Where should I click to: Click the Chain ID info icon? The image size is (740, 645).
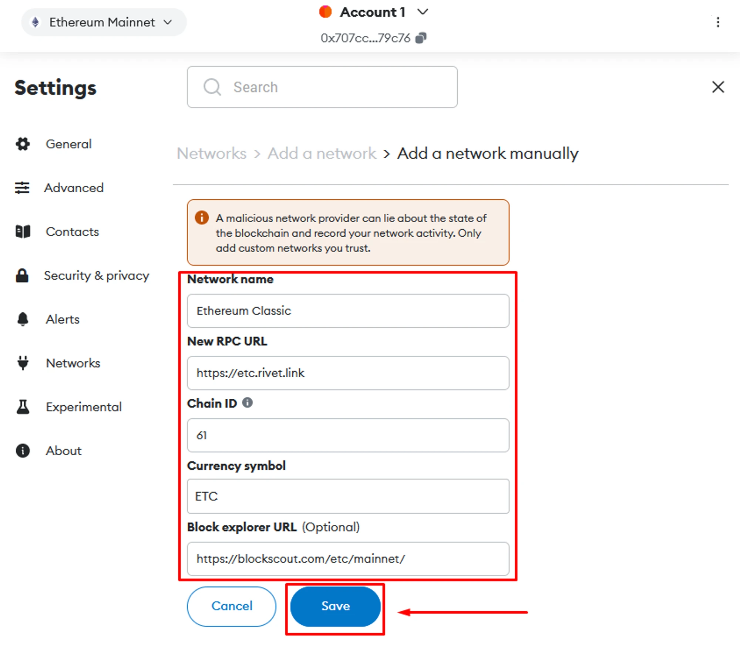(248, 403)
